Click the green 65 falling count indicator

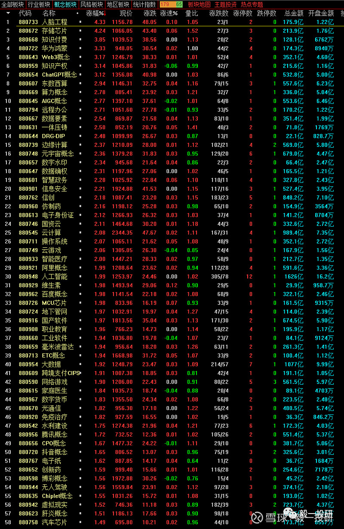click(178, 4)
